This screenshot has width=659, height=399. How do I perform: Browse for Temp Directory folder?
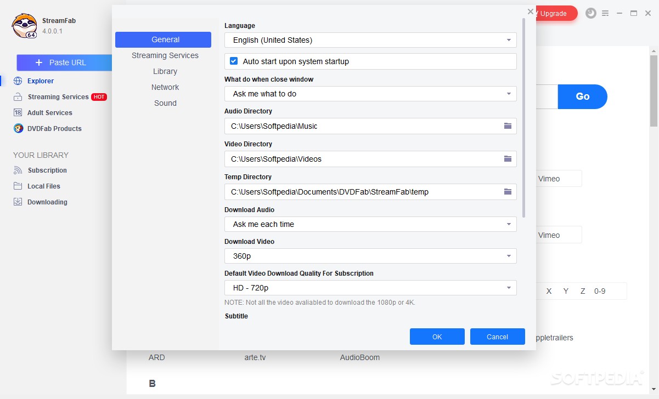[508, 192]
